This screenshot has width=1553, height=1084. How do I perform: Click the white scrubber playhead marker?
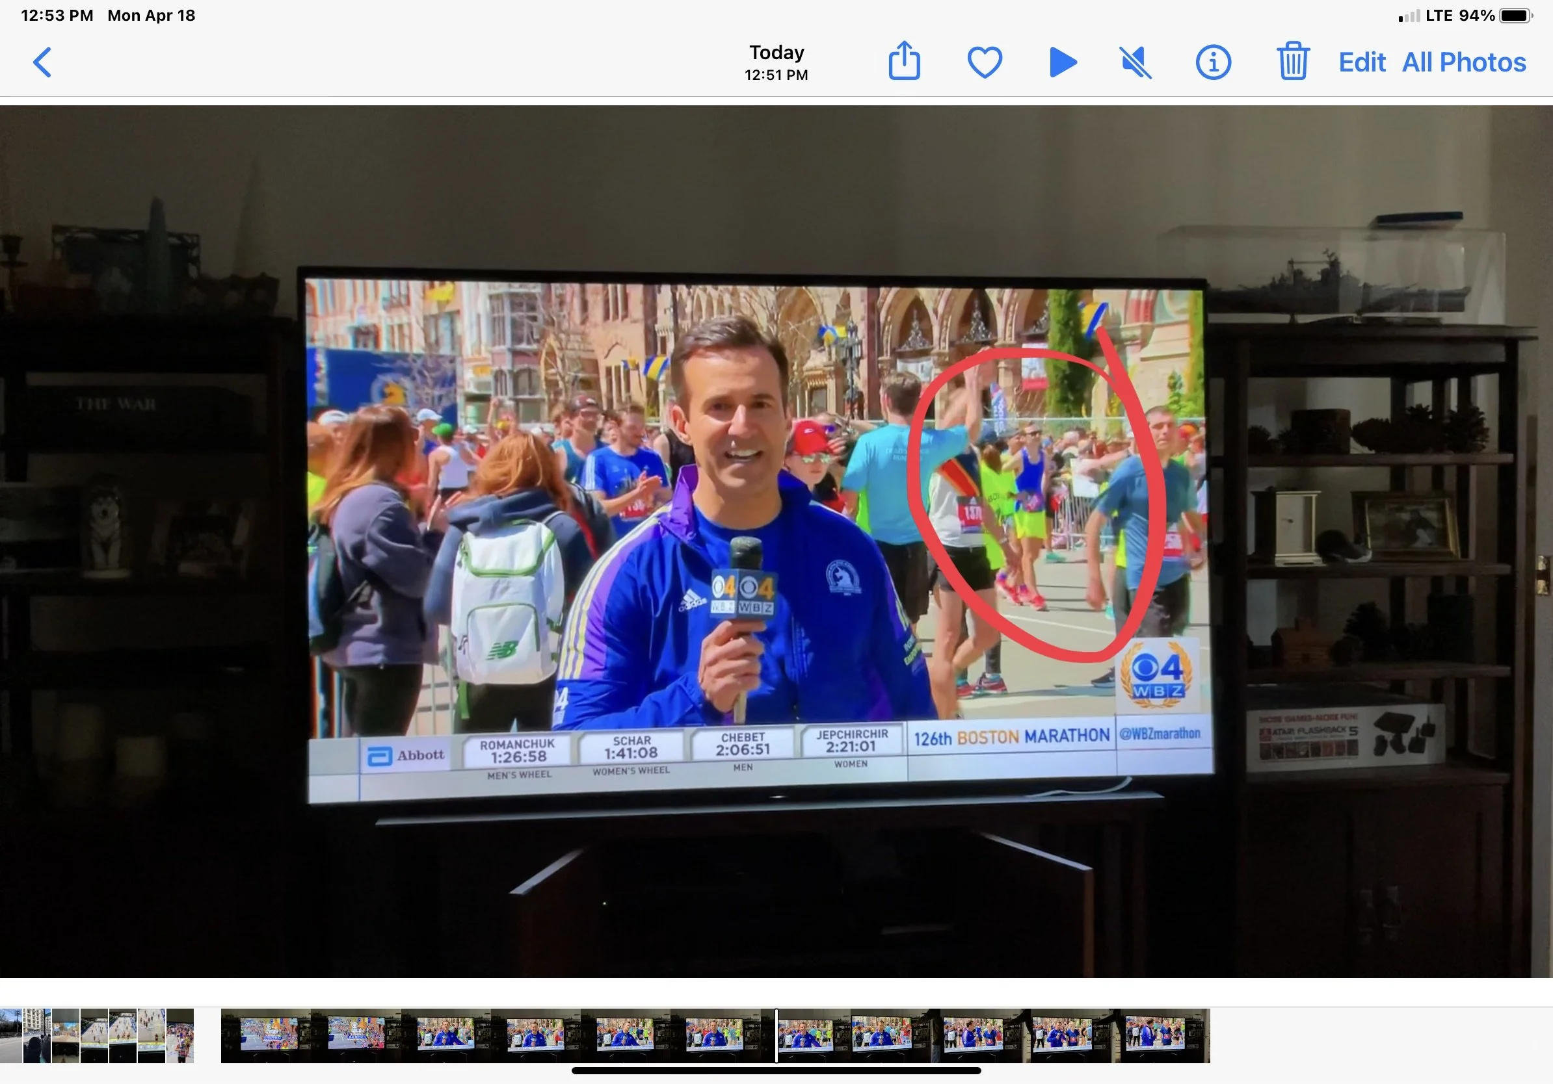click(x=776, y=1035)
